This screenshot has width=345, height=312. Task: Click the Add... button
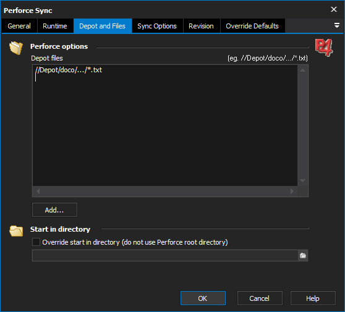coord(54,210)
